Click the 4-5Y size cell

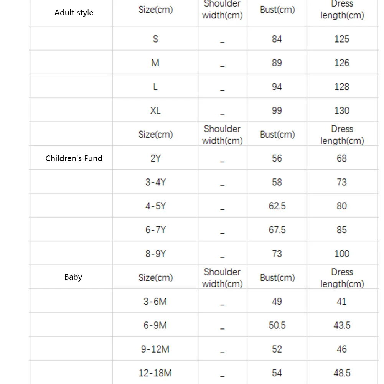tap(155, 206)
